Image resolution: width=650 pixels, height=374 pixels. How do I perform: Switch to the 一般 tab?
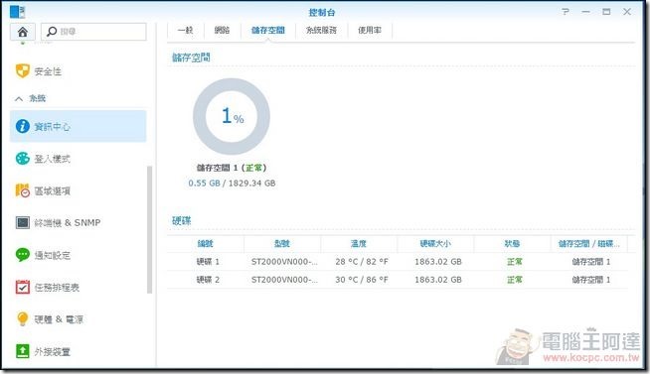click(185, 30)
